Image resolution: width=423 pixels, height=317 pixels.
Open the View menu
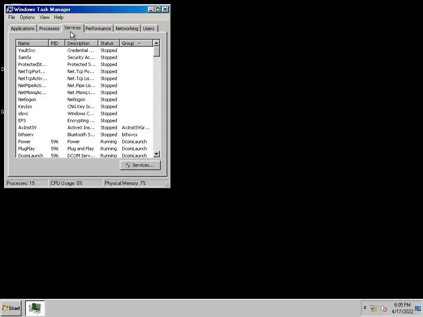44,17
